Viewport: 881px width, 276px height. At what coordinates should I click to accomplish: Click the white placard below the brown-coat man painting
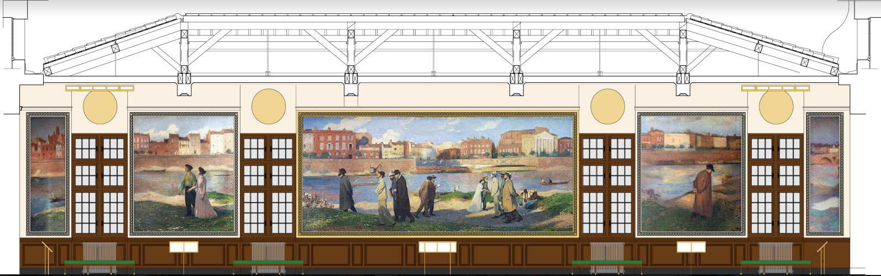tap(691, 247)
